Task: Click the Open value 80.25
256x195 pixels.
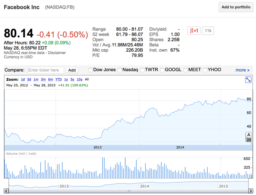Action: [137, 40]
